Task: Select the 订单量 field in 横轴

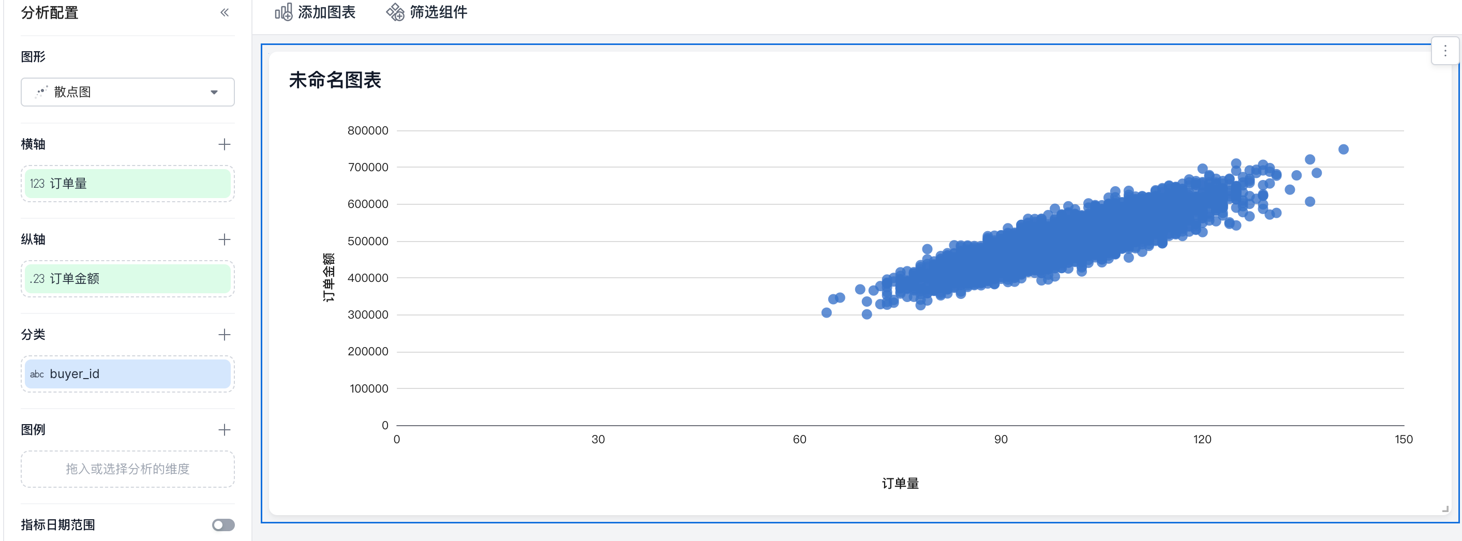Action: click(127, 184)
